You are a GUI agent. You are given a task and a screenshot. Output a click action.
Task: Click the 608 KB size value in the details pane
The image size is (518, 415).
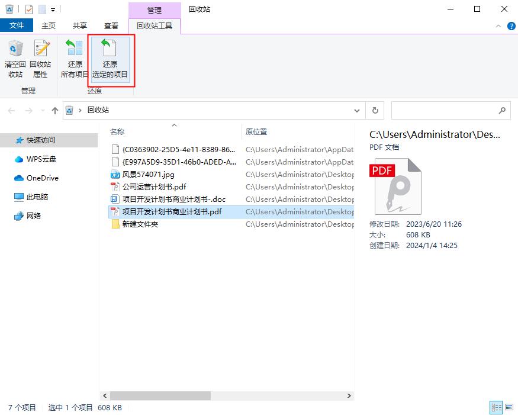coord(418,235)
